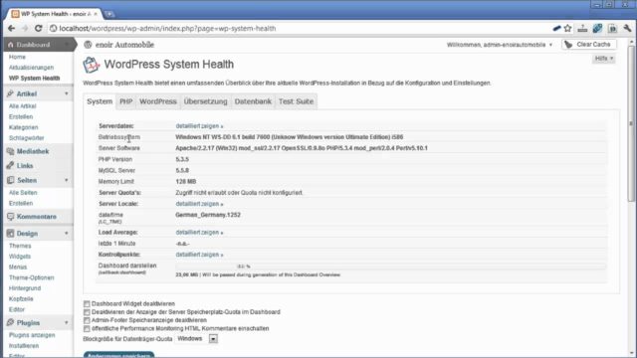
Task: Open Widgets under Design
Action: [x=20, y=257]
